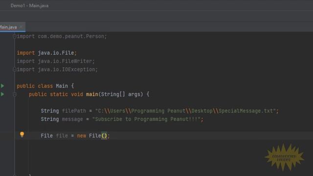Click the run arrow beside main method
313x176 pixels.
coord(2,94)
